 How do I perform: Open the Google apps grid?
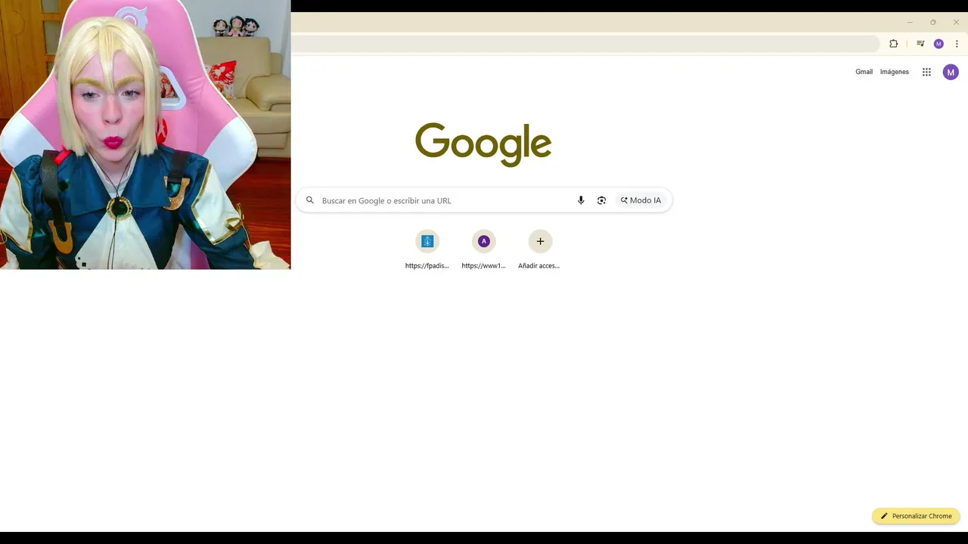tap(926, 72)
